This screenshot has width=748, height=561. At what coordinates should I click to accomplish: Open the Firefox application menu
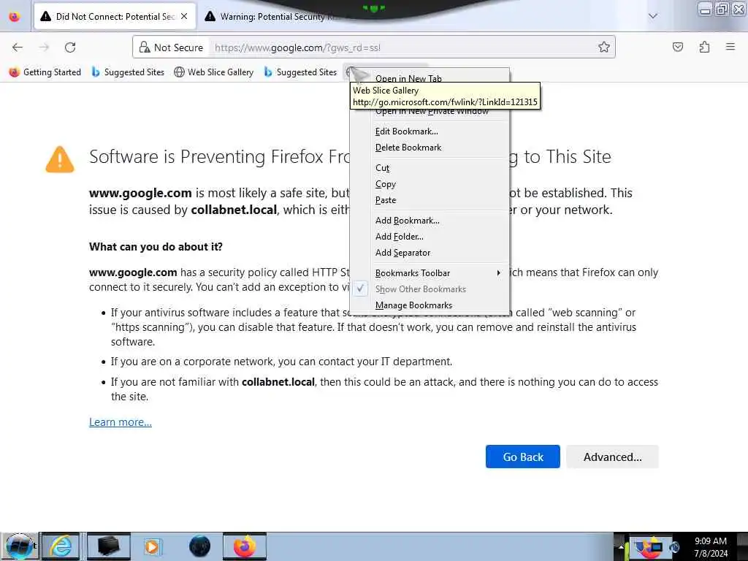coord(730,47)
